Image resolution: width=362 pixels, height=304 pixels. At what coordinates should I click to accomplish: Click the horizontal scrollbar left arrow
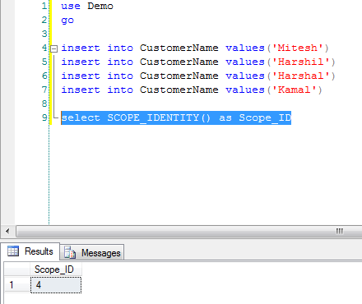[x=7, y=232]
